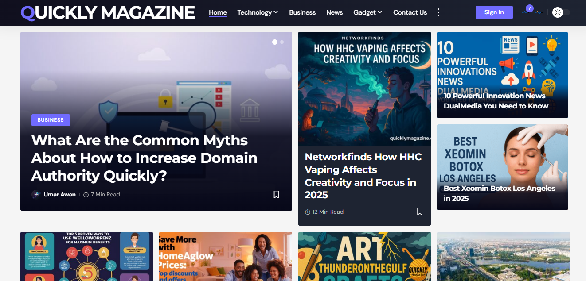
Task: Select the second slider dot
Action: tap(282, 42)
